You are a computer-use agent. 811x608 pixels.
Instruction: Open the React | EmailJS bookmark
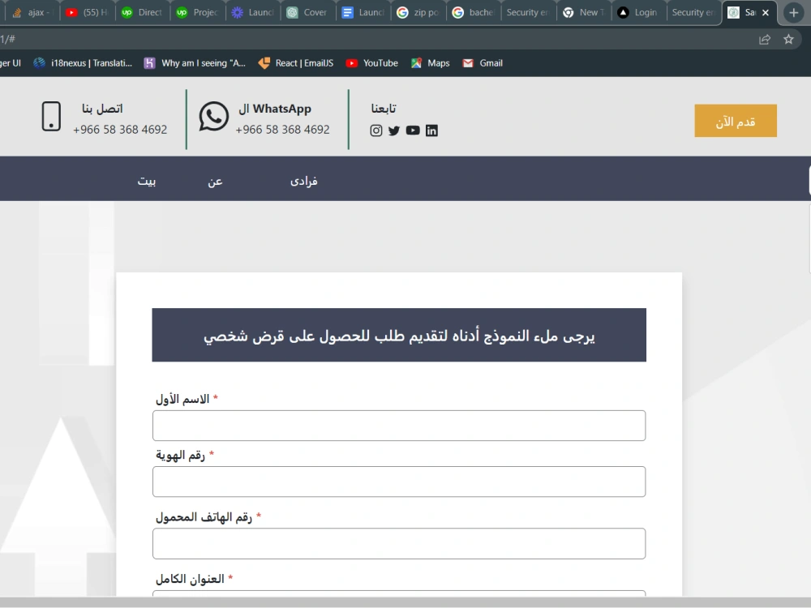[296, 63]
